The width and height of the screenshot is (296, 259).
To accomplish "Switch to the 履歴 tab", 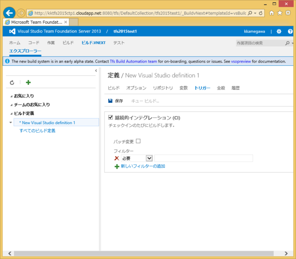I will coord(235,88).
